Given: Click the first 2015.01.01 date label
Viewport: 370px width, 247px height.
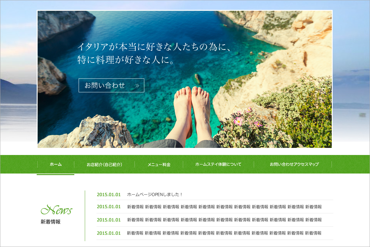Looking at the screenshot, I should point(109,195).
